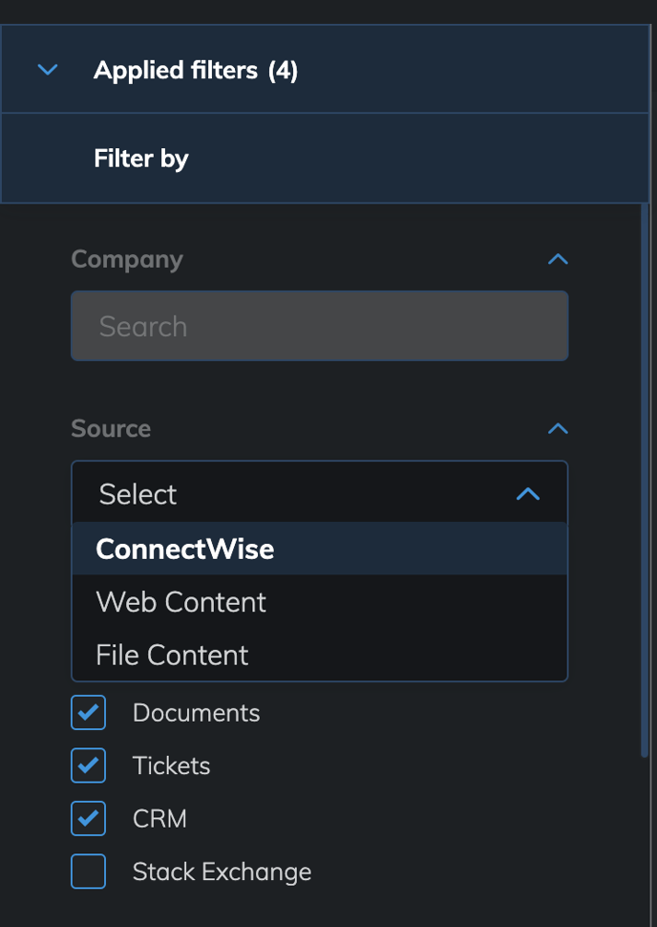Choose File Content from the source list

(x=320, y=655)
